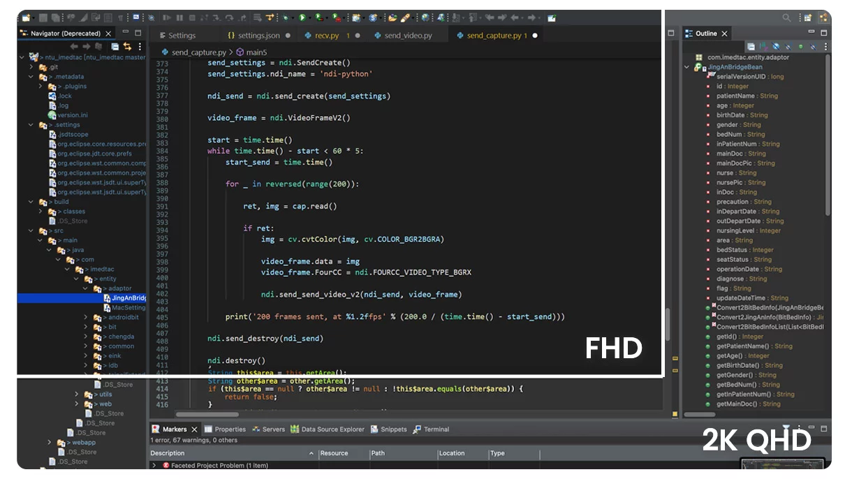Open the Navigator view menu (three dots)
852x479 pixels.
(140, 46)
